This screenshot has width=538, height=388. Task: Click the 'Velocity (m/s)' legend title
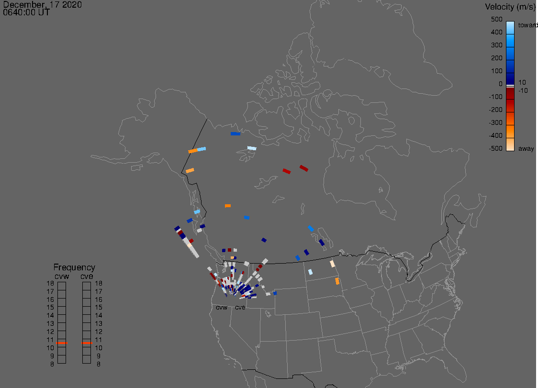tap(510, 7)
